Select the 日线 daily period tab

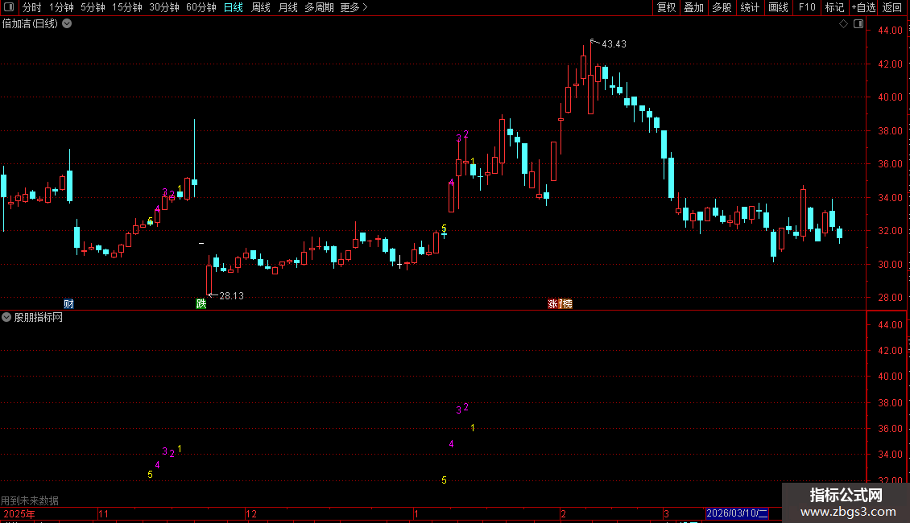coord(234,7)
